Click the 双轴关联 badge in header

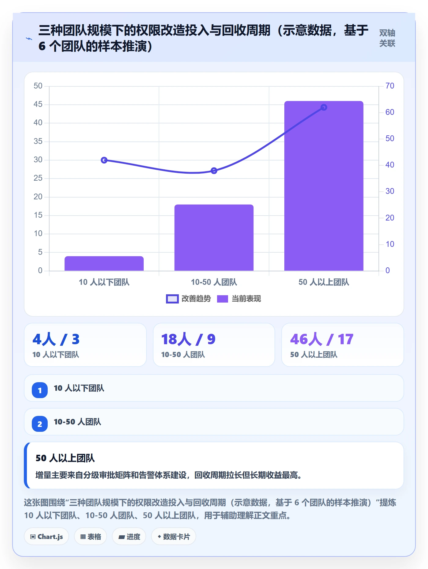387,38
